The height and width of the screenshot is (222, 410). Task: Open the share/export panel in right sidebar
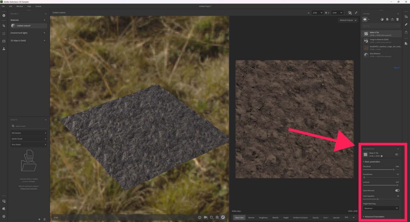[406, 32]
